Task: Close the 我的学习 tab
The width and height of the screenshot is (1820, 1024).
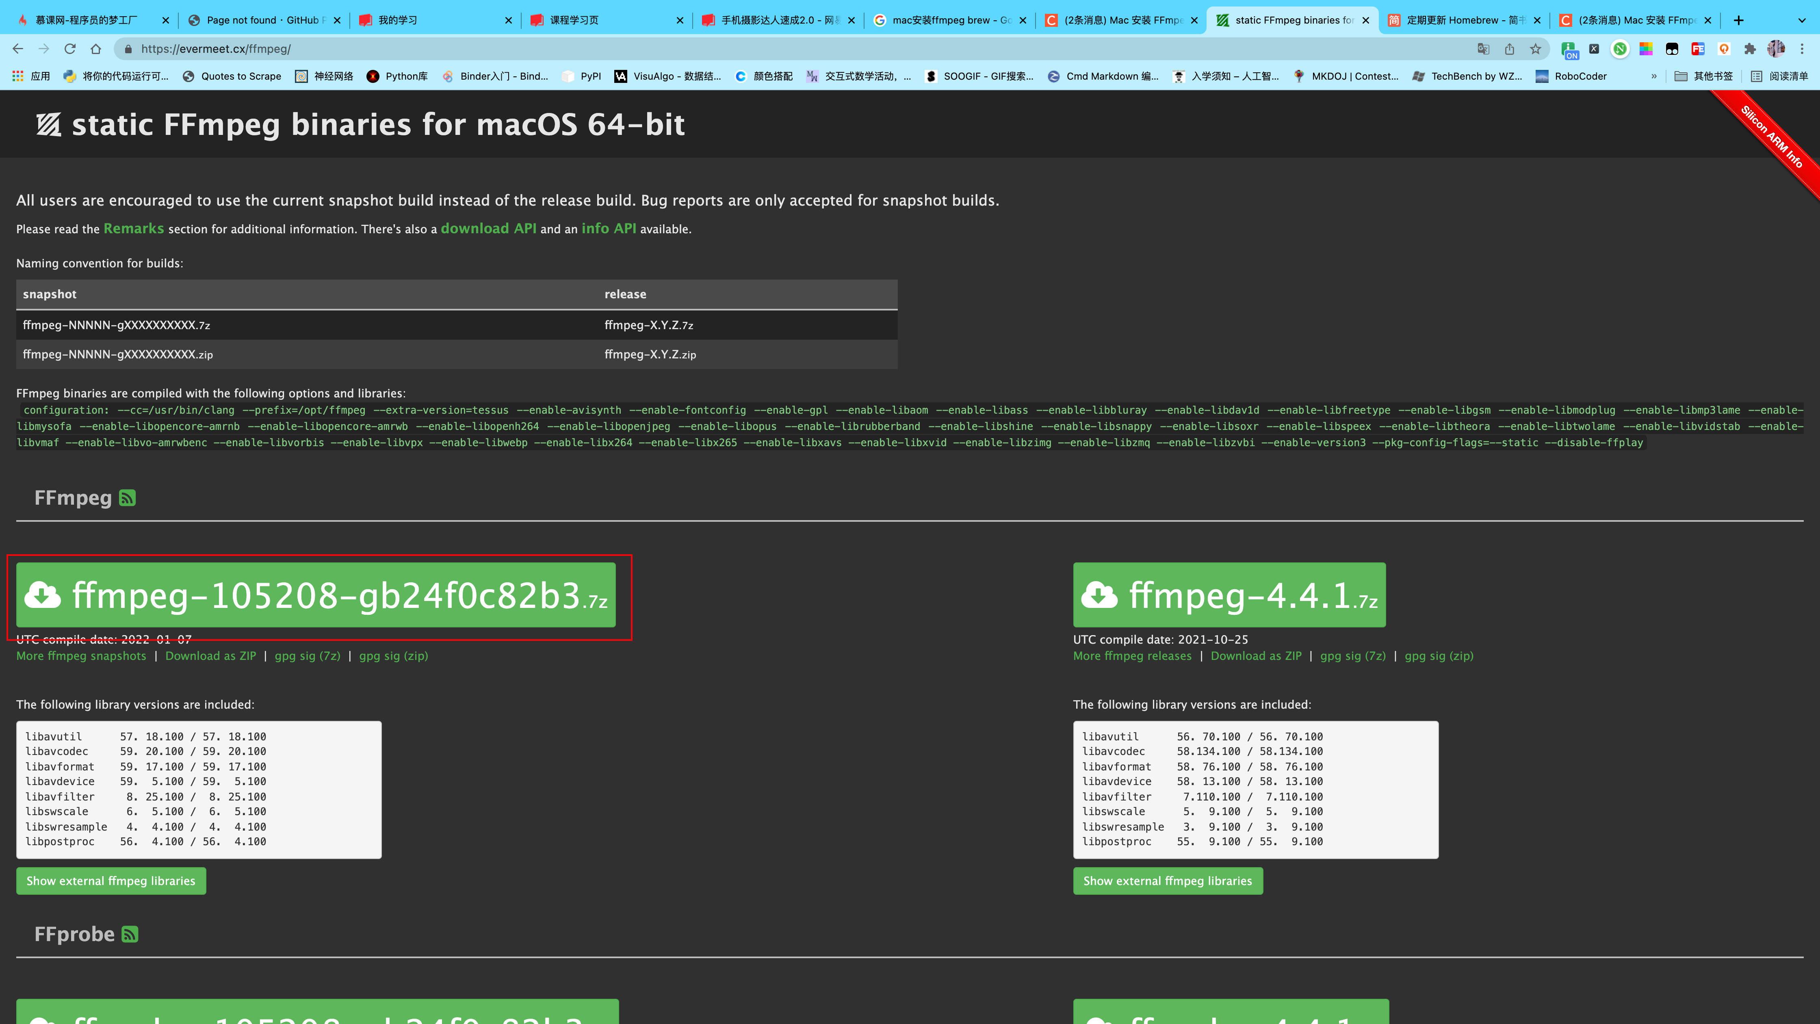Action: [509, 20]
